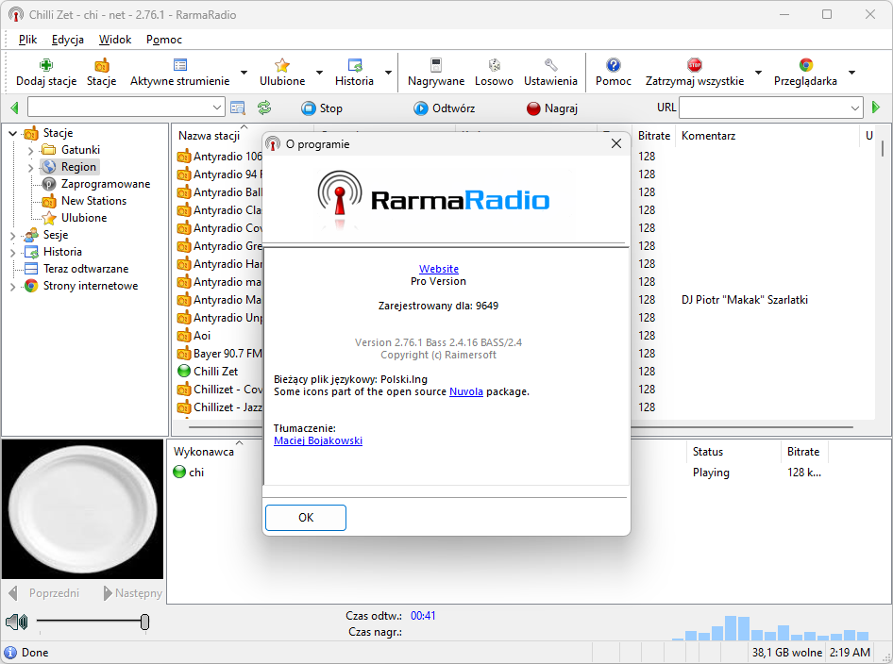Open Ulubione star icon in toolbar
Screen dimensions: 893x664
tap(282, 65)
